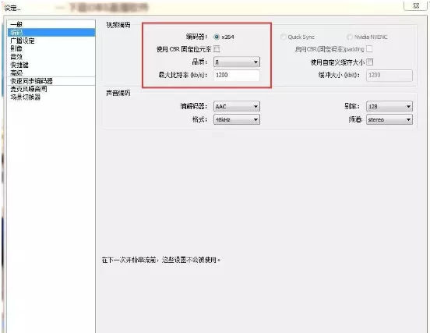The image size is (430, 333).
Task: Open the 影像 settings category
Action: tap(51, 48)
